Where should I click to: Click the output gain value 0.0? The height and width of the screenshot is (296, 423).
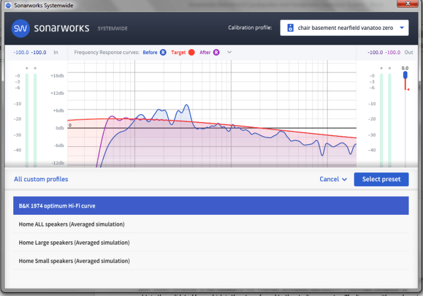[405, 68]
